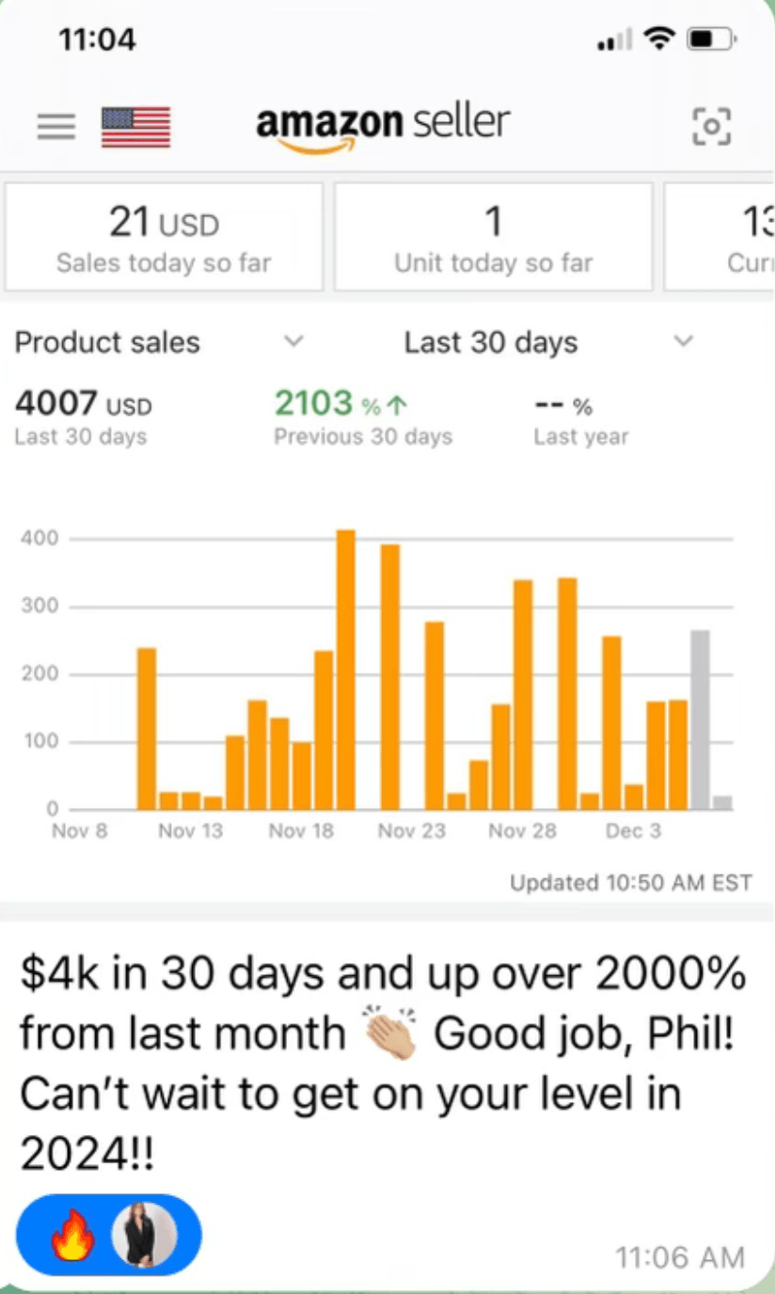Tap the Wi-Fi status icon

click(x=659, y=39)
